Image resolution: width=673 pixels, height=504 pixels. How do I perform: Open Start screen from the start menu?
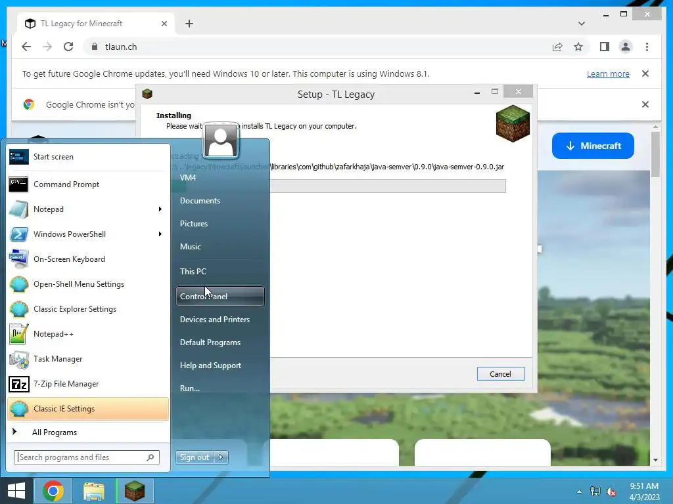[x=88, y=157]
